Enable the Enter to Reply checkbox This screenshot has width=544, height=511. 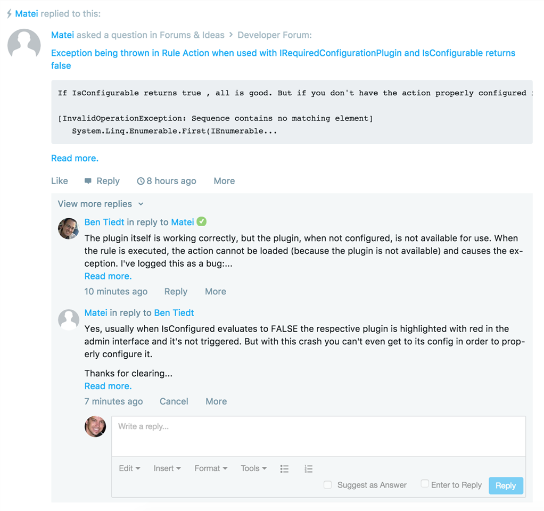[x=425, y=483]
